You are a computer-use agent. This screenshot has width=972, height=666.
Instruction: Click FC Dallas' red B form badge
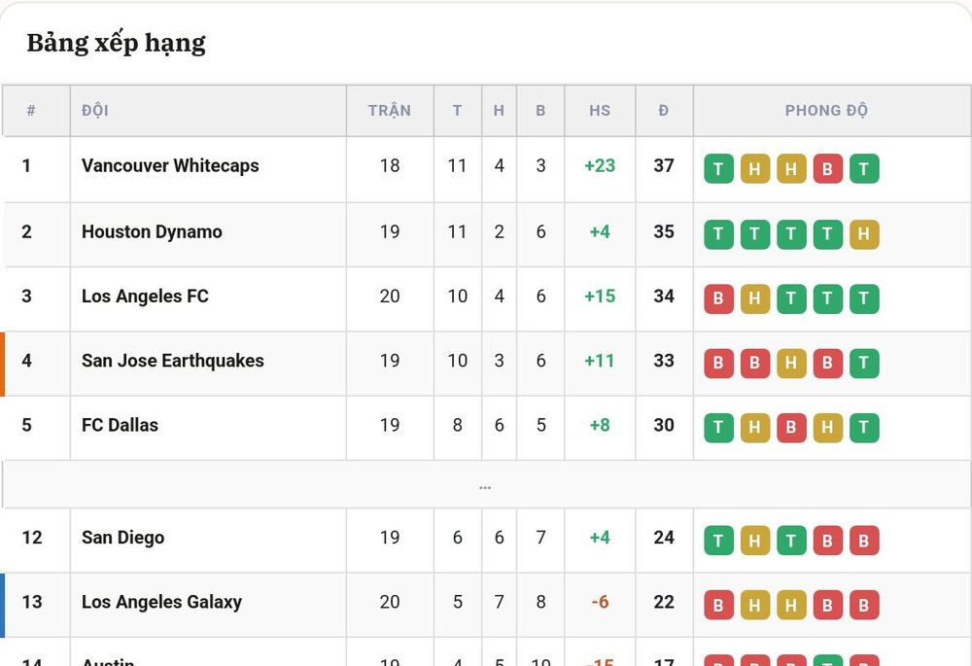coord(791,428)
